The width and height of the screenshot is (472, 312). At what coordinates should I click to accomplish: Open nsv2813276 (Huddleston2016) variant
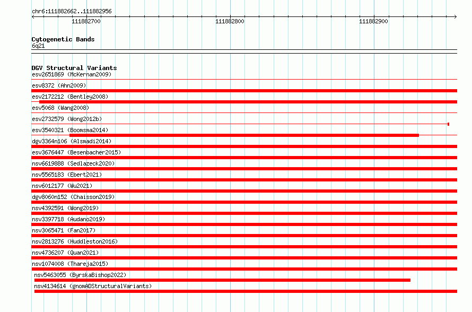pyautogui.click(x=75, y=241)
